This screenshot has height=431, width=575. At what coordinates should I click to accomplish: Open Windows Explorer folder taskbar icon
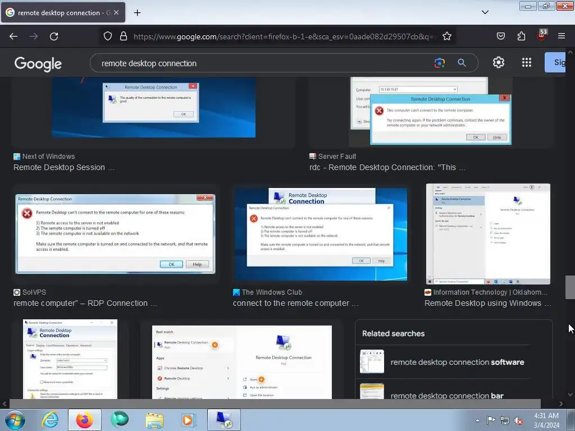[x=154, y=420]
